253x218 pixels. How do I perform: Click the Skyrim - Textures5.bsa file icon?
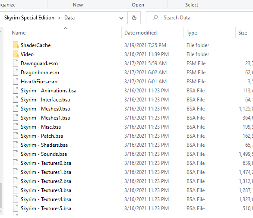click(x=16, y=209)
